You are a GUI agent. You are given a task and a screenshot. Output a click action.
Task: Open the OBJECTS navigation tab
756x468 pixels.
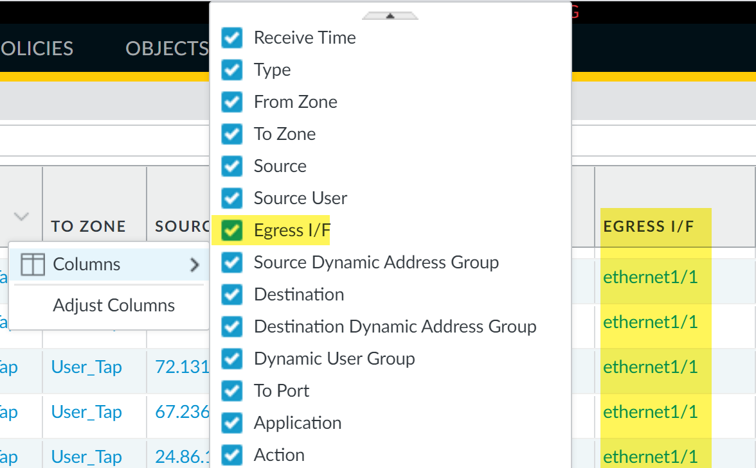(166, 48)
